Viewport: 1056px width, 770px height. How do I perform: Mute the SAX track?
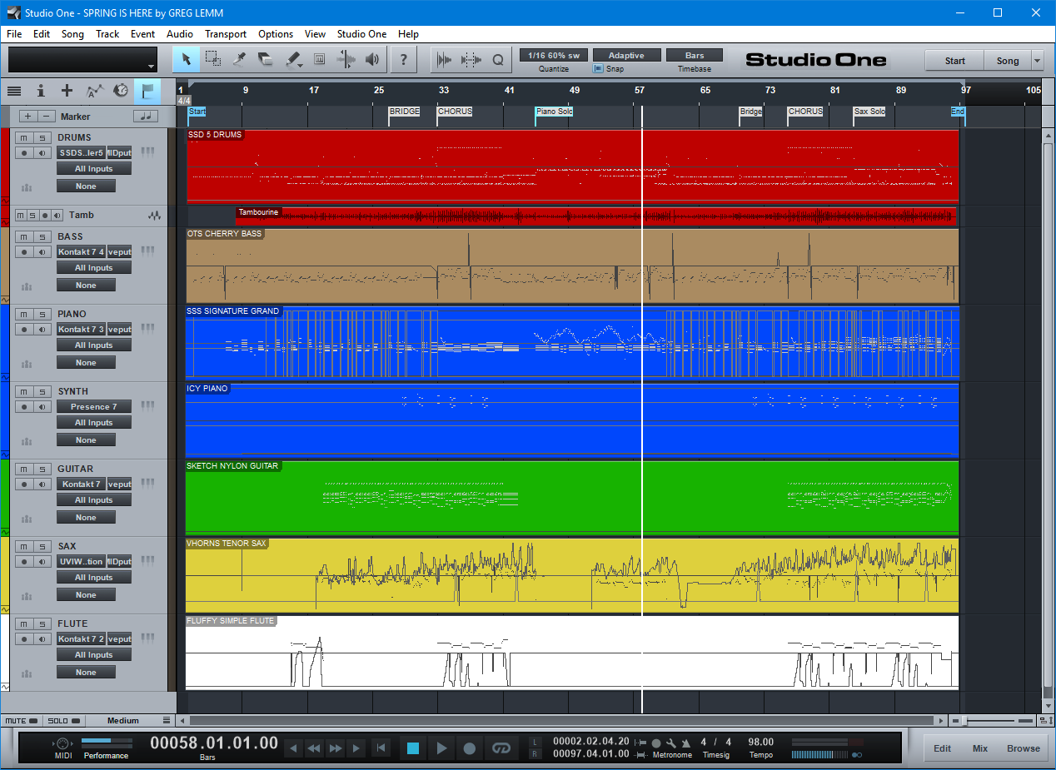pyautogui.click(x=25, y=546)
